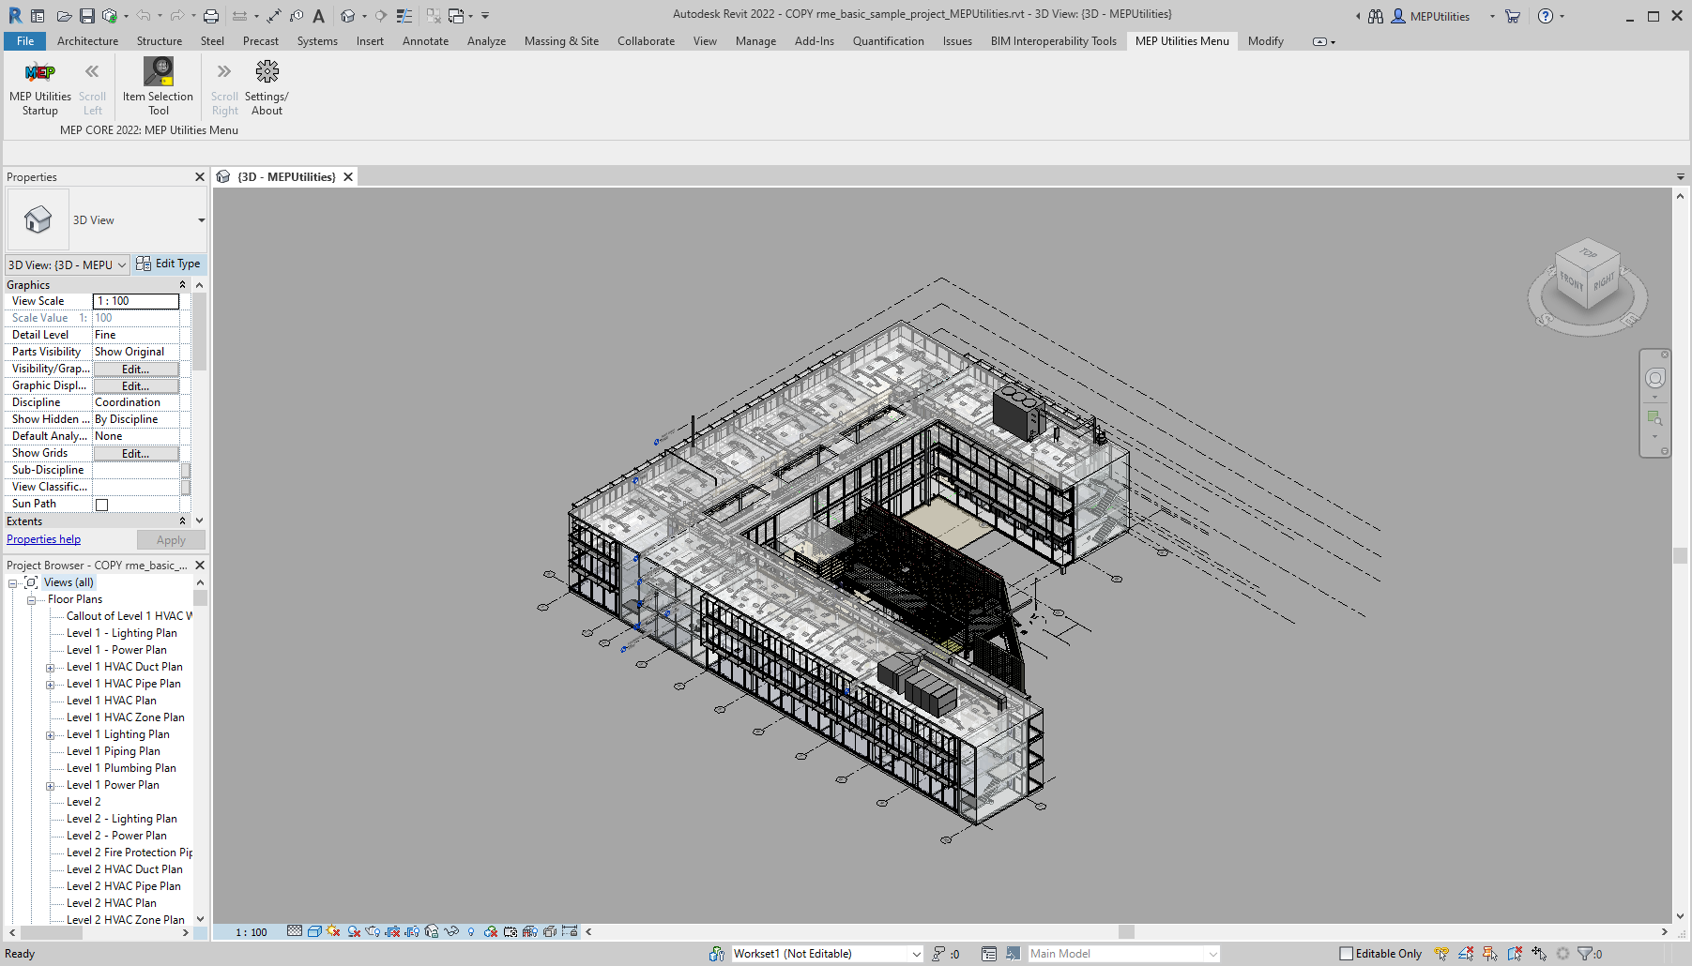Click the Reveal Hidden Elements lightbulb icon
The height and width of the screenshot is (966, 1692).
coord(471,931)
